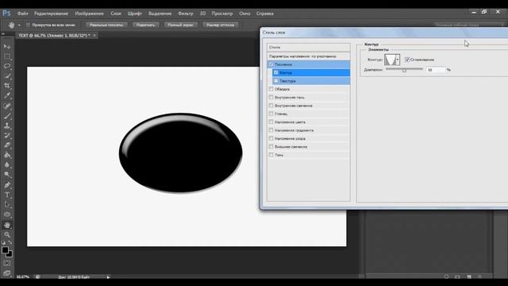Change screen mode icon at toolbox bottom
508x286 pixels.
tap(7, 273)
